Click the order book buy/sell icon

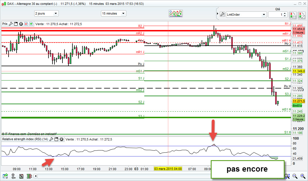(x=293, y=15)
